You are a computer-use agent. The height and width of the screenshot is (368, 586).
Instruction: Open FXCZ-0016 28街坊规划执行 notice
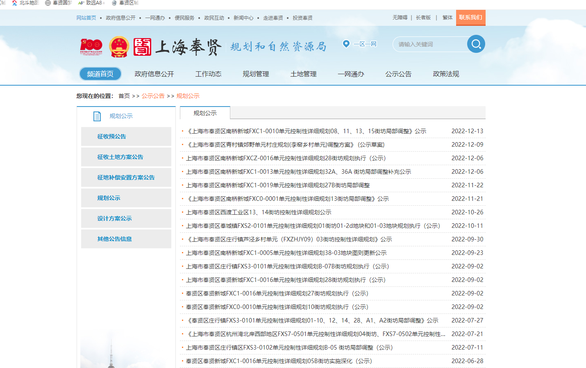(286, 158)
